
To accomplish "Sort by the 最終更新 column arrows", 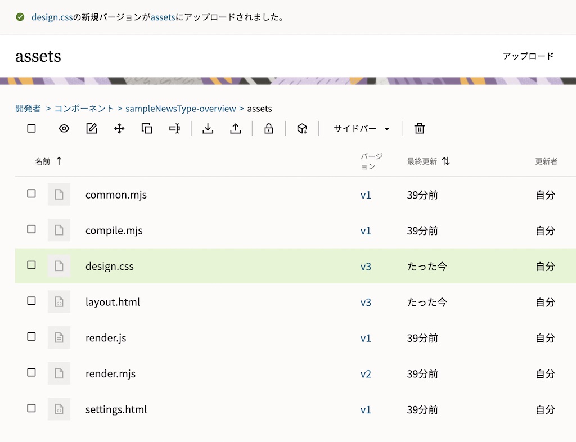I will tap(446, 161).
